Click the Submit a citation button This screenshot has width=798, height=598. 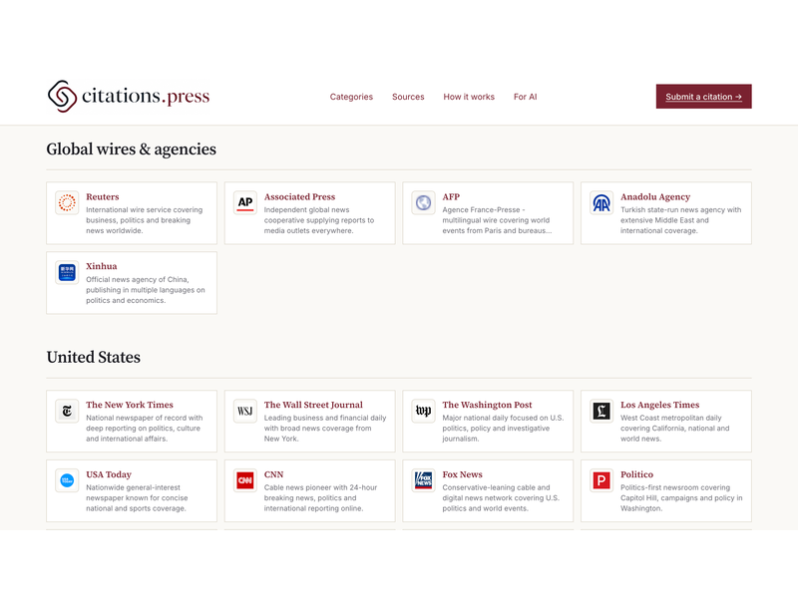(x=703, y=96)
